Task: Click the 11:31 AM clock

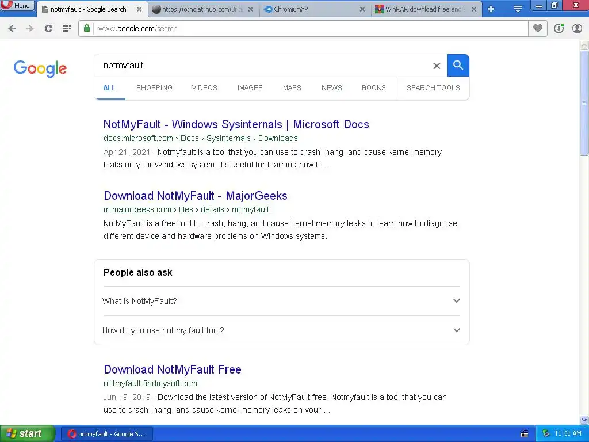Action: pos(568,434)
